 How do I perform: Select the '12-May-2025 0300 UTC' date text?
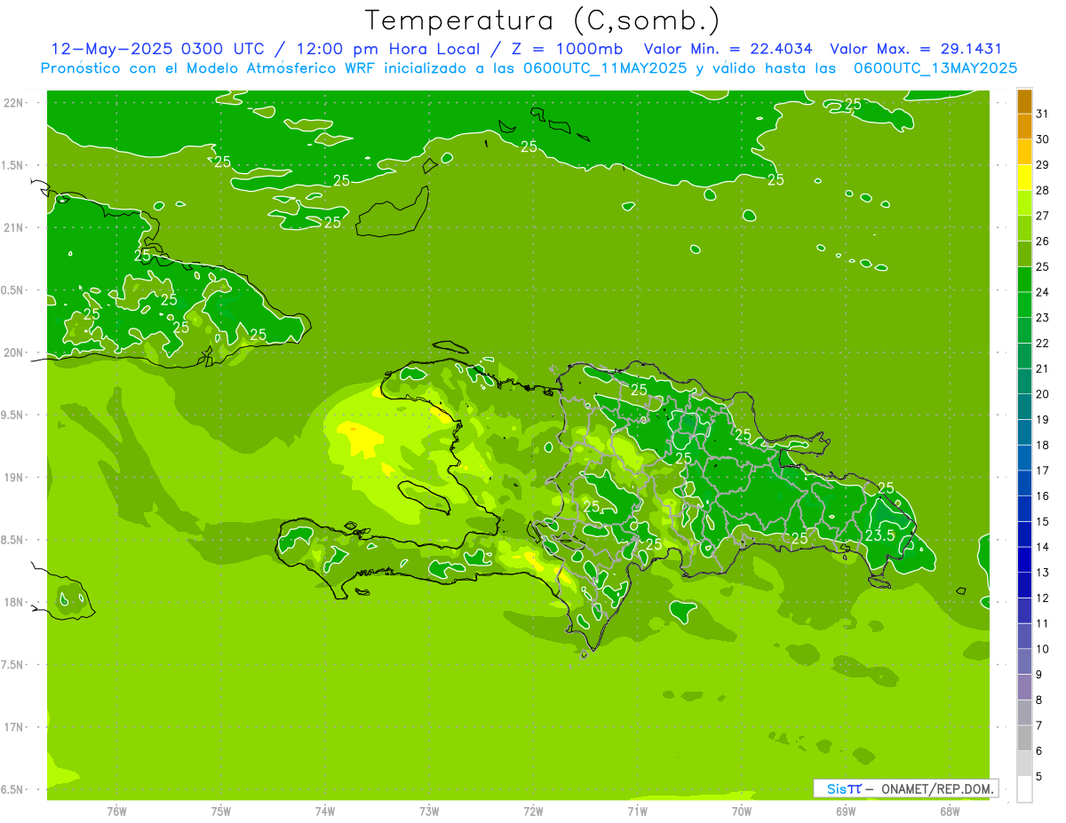coord(159,49)
